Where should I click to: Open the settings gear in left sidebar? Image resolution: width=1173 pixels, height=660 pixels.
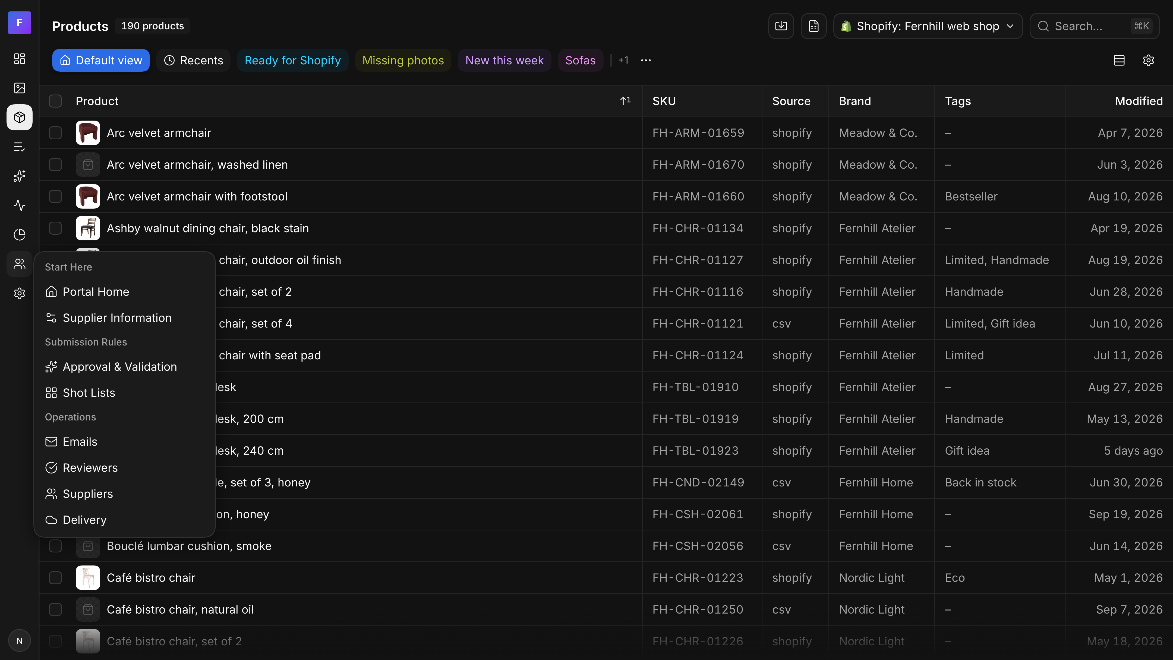20,293
